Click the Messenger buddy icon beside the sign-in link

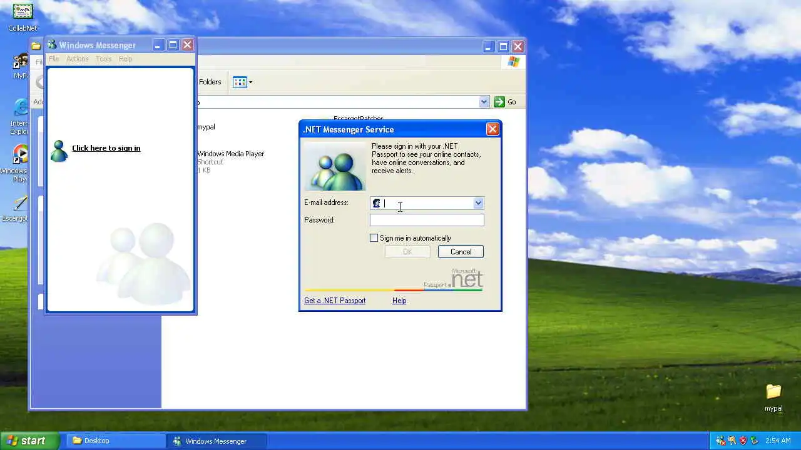point(59,151)
